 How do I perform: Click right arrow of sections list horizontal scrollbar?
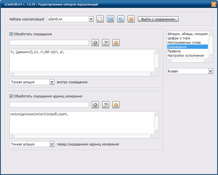click(x=206, y=60)
